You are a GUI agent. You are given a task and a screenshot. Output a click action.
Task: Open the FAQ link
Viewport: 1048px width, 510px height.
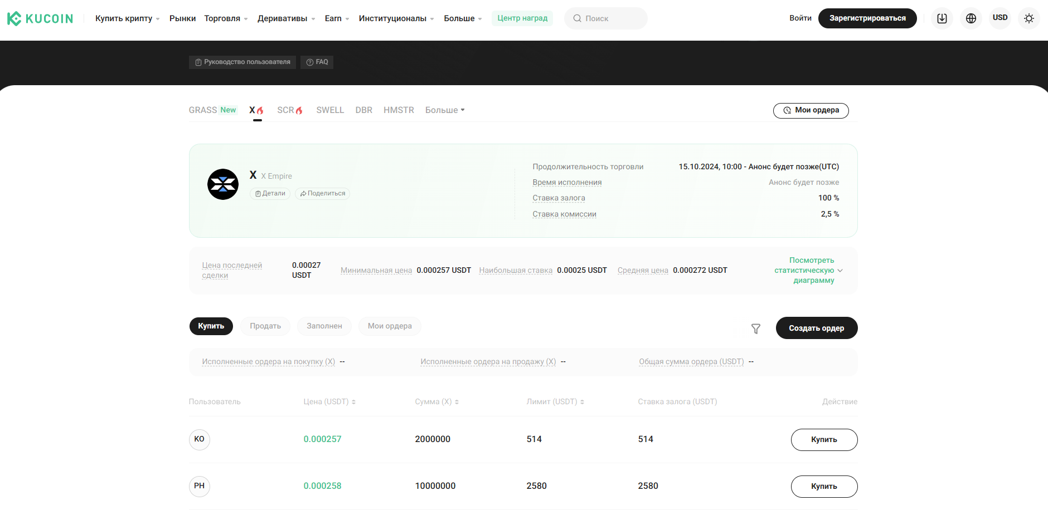[x=317, y=62]
